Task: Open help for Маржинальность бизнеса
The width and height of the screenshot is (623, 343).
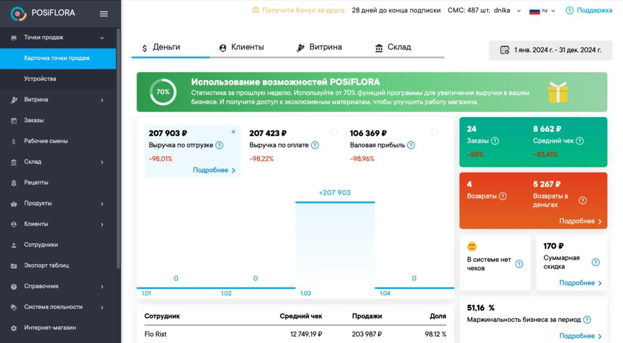Action: (587, 319)
